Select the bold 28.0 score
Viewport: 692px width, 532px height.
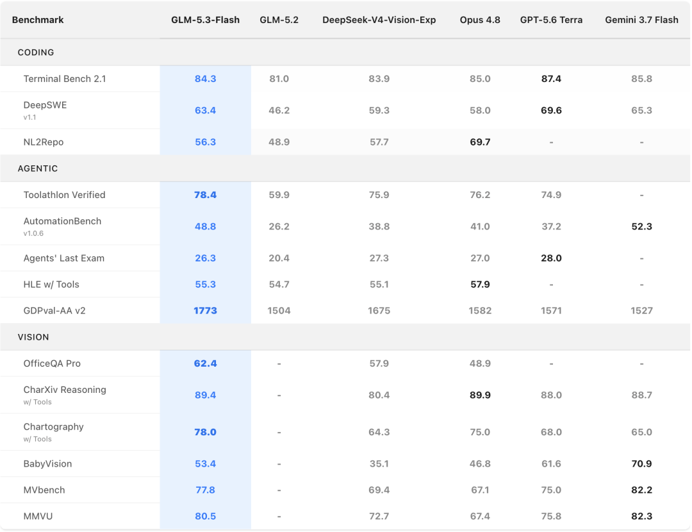551,258
